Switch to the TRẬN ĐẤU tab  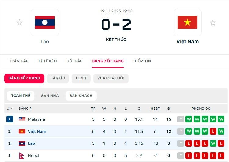point(19,61)
